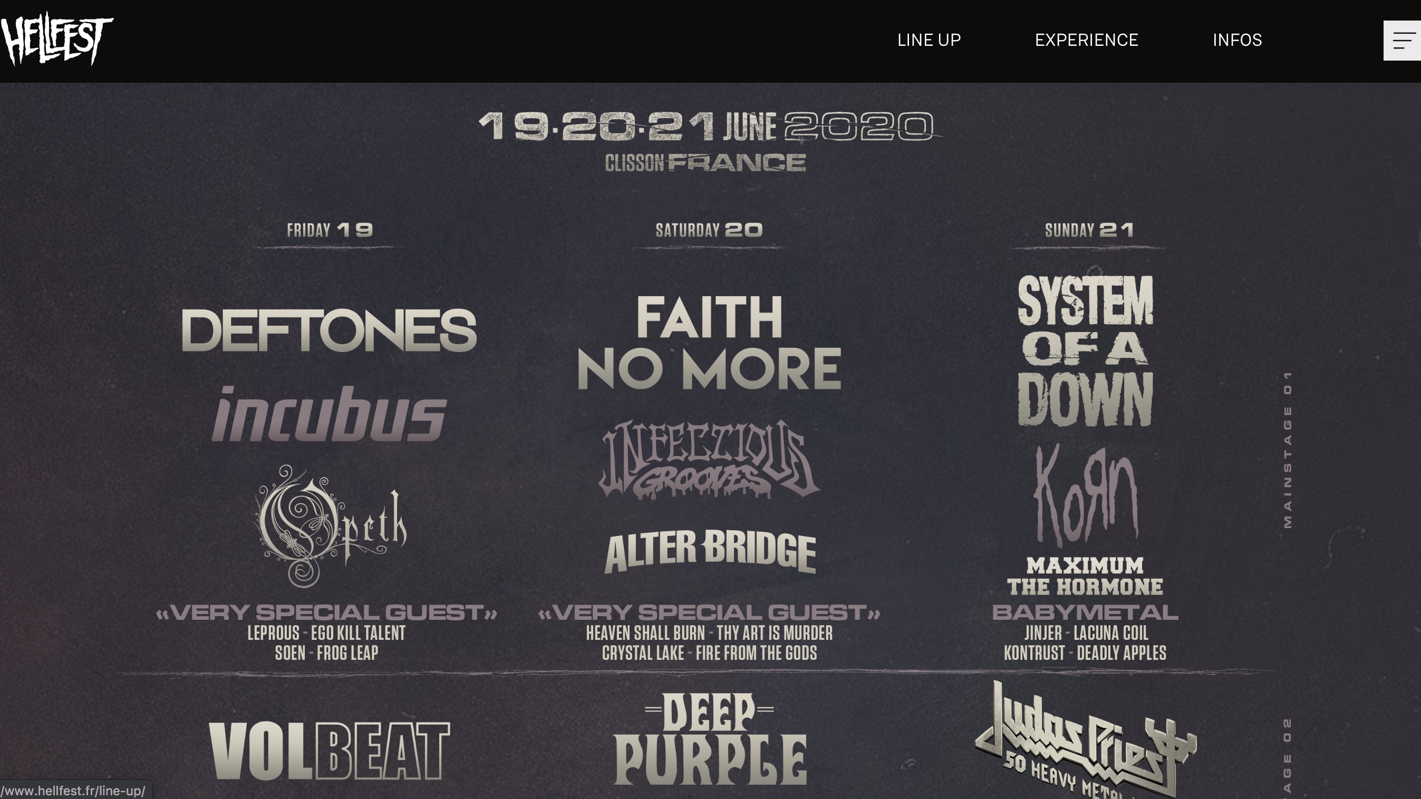The image size is (1421, 799).
Task: Click the Babymetal band name
Action: (1085, 612)
